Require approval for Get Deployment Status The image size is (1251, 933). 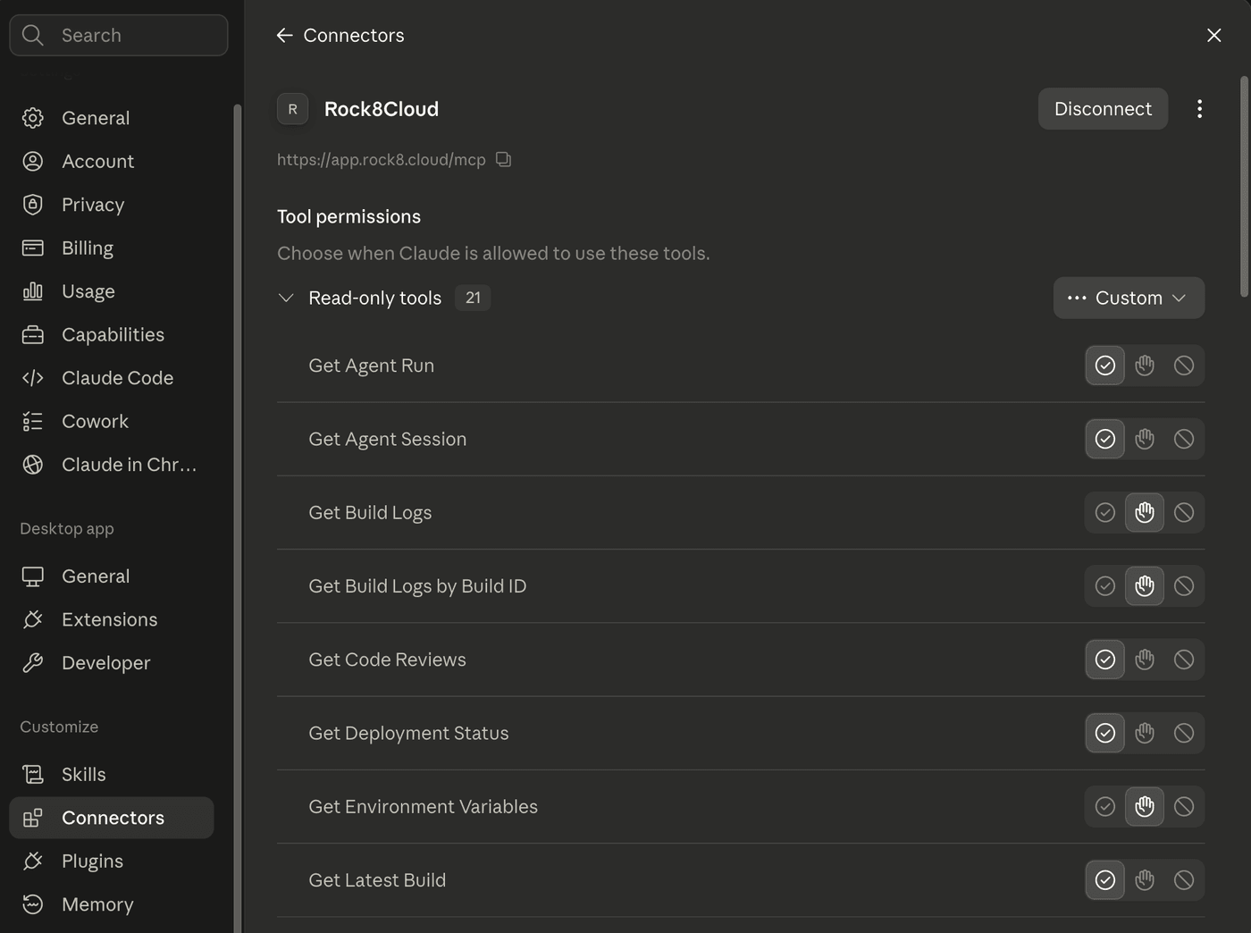pyautogui.click(x=1145, y=733)
